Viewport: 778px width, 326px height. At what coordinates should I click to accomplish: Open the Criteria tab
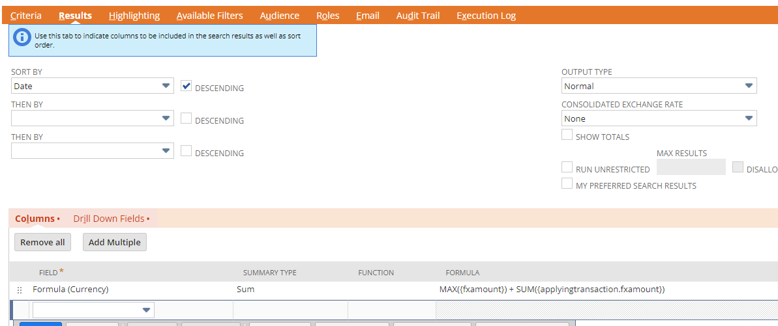(x=26, y=16)
